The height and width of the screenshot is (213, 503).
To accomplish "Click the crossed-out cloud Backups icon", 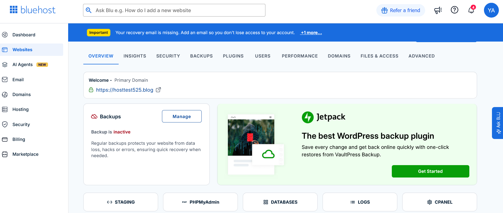I will click(94, 116).
